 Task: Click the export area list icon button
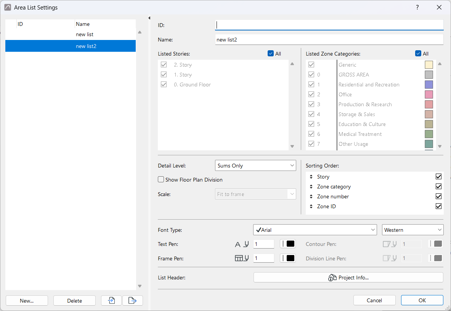click(132, 300)
